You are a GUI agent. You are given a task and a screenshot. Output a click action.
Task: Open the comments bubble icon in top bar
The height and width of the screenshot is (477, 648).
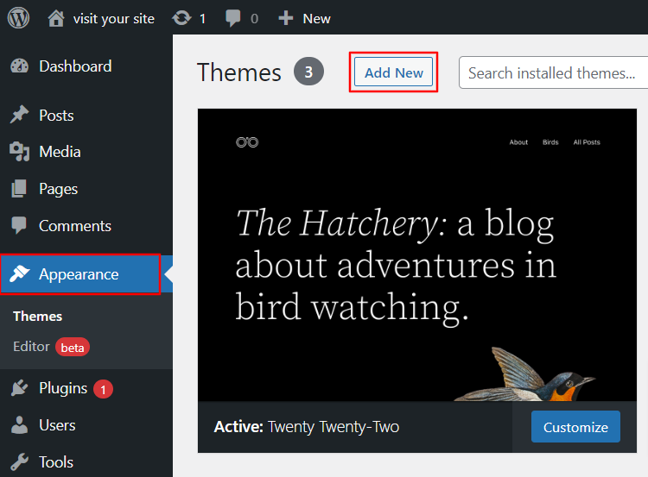click(232, 17)
